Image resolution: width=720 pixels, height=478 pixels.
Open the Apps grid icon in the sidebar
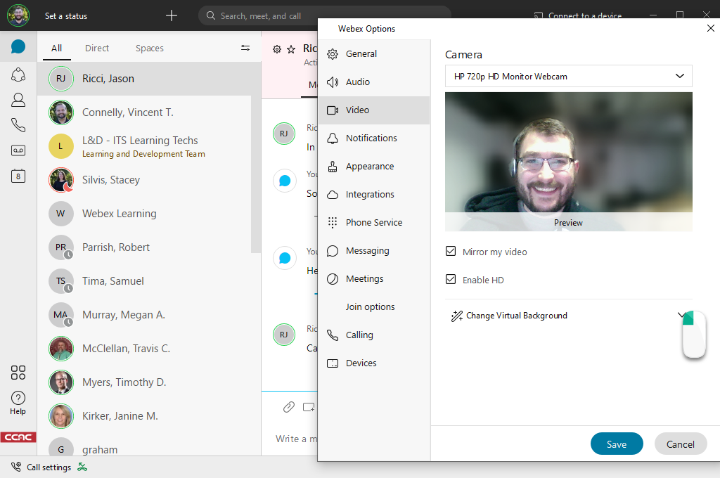tap(18, 373)
